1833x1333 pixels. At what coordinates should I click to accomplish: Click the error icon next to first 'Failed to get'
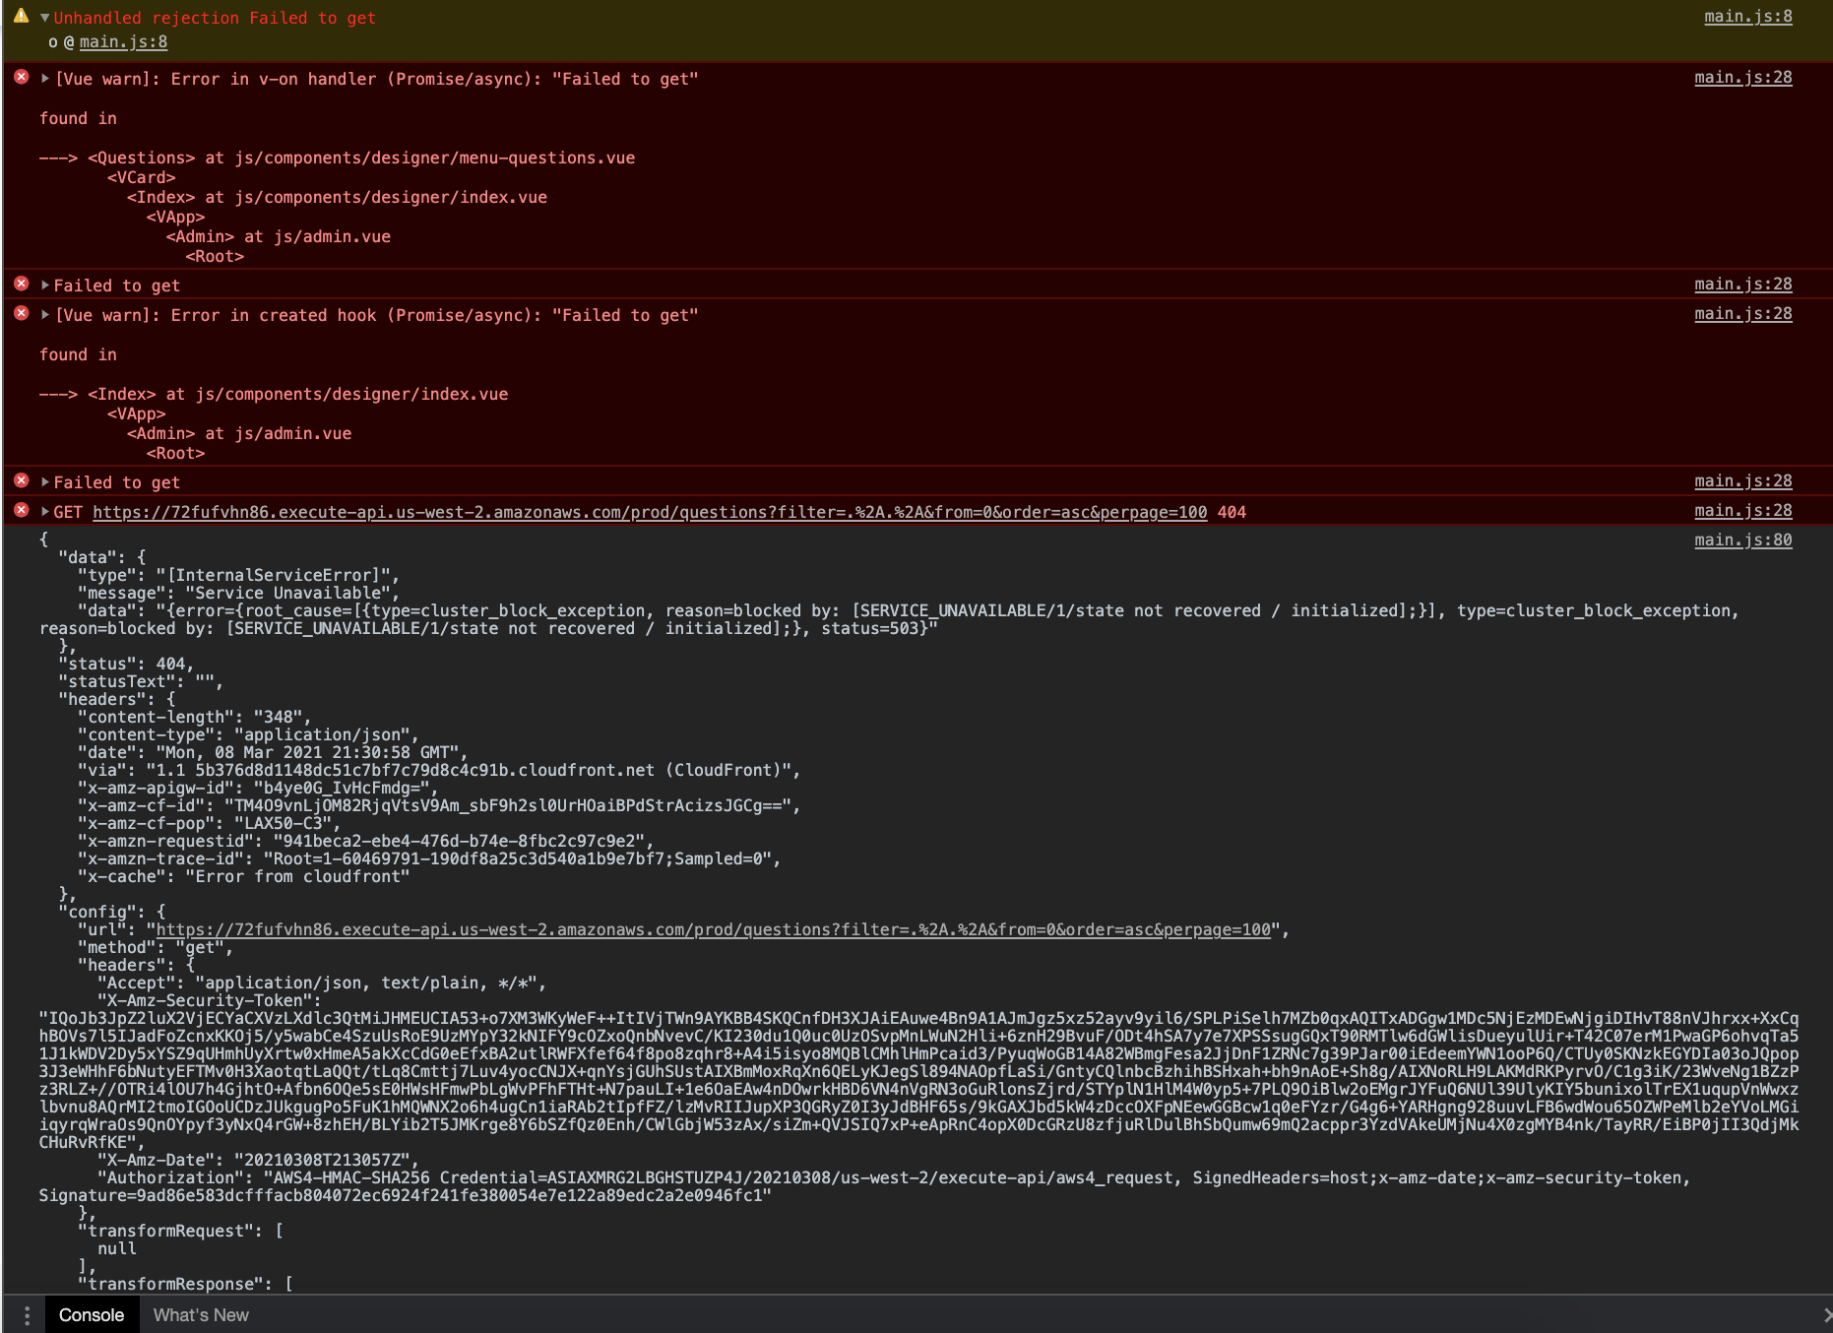point(21,284)
